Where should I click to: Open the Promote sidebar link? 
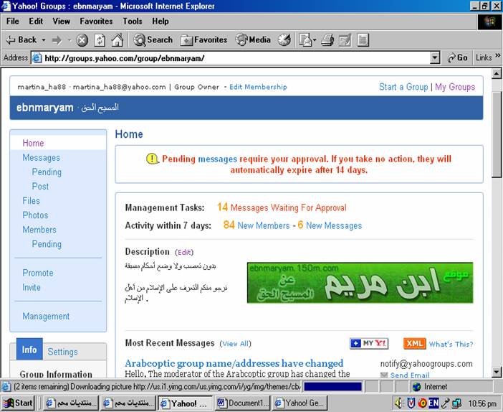[38, 273]
